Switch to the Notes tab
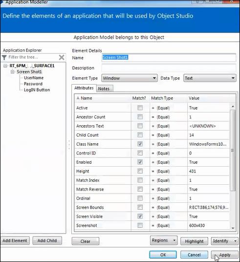The height and width of the screenshot is (262, 240). [x=105, y=88]
